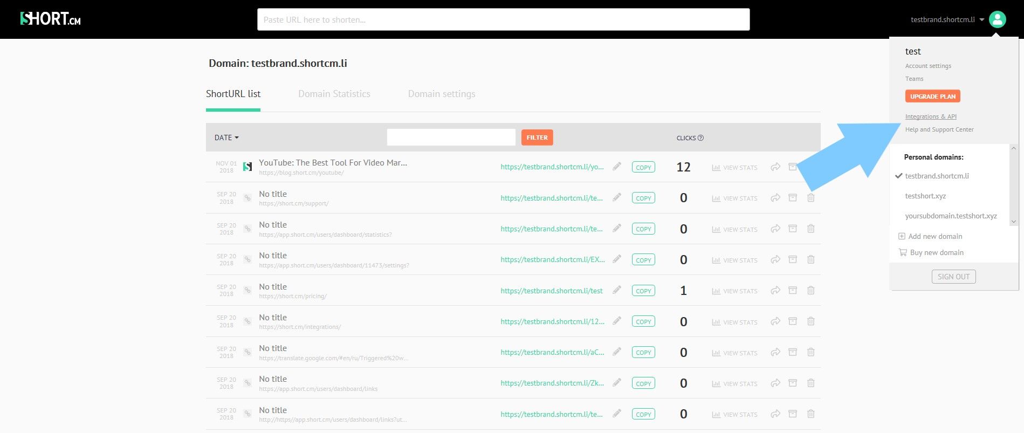This screenshot has width=1024, height=433.
Task: Click Buy new domain
Action: [931, 252]
